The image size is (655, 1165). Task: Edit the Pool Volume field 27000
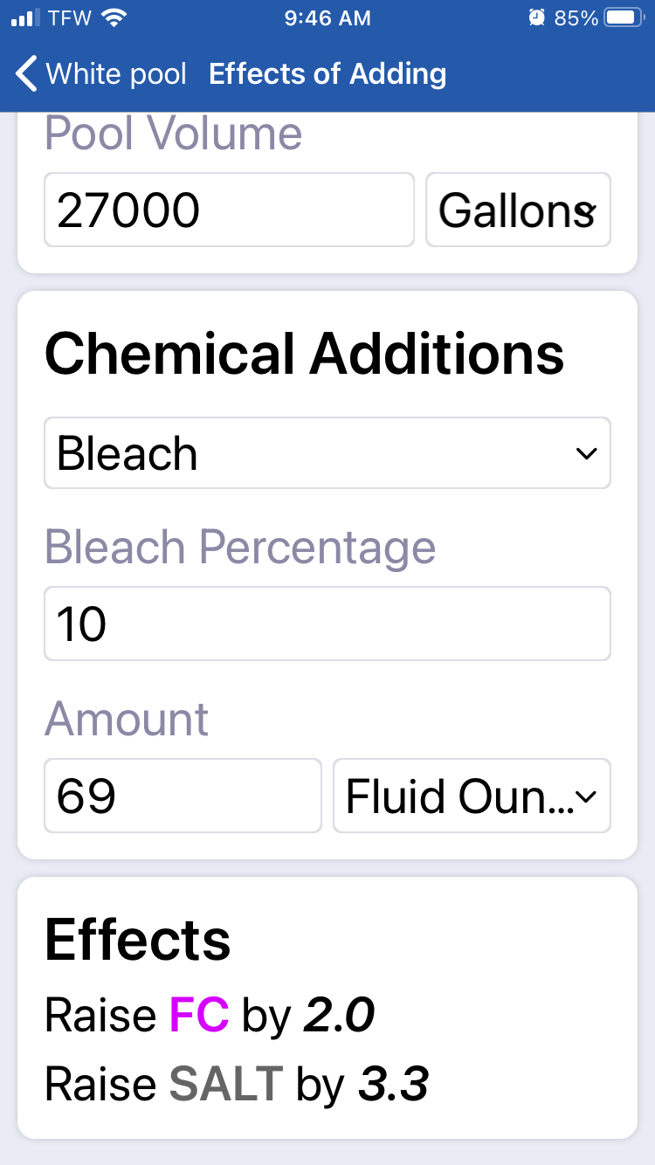229,210
